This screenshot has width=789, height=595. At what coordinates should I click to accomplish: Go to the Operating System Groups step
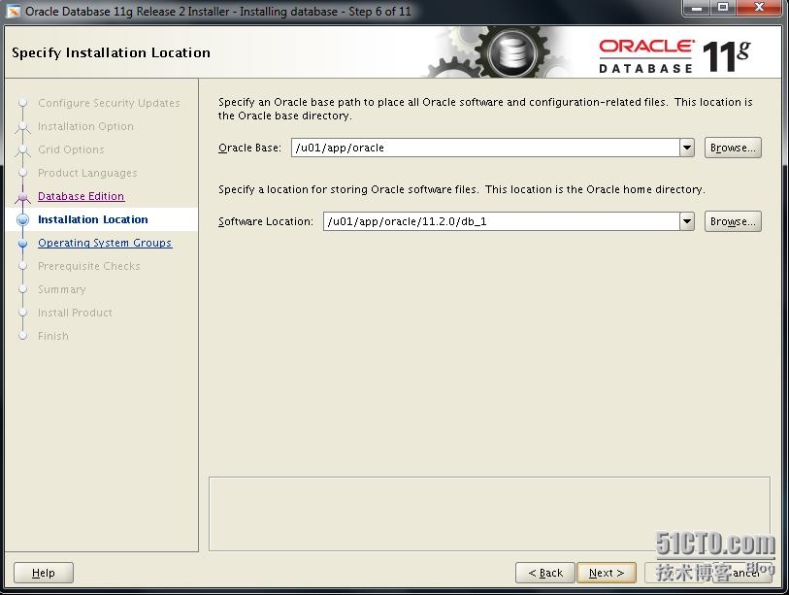coord(105,243)
